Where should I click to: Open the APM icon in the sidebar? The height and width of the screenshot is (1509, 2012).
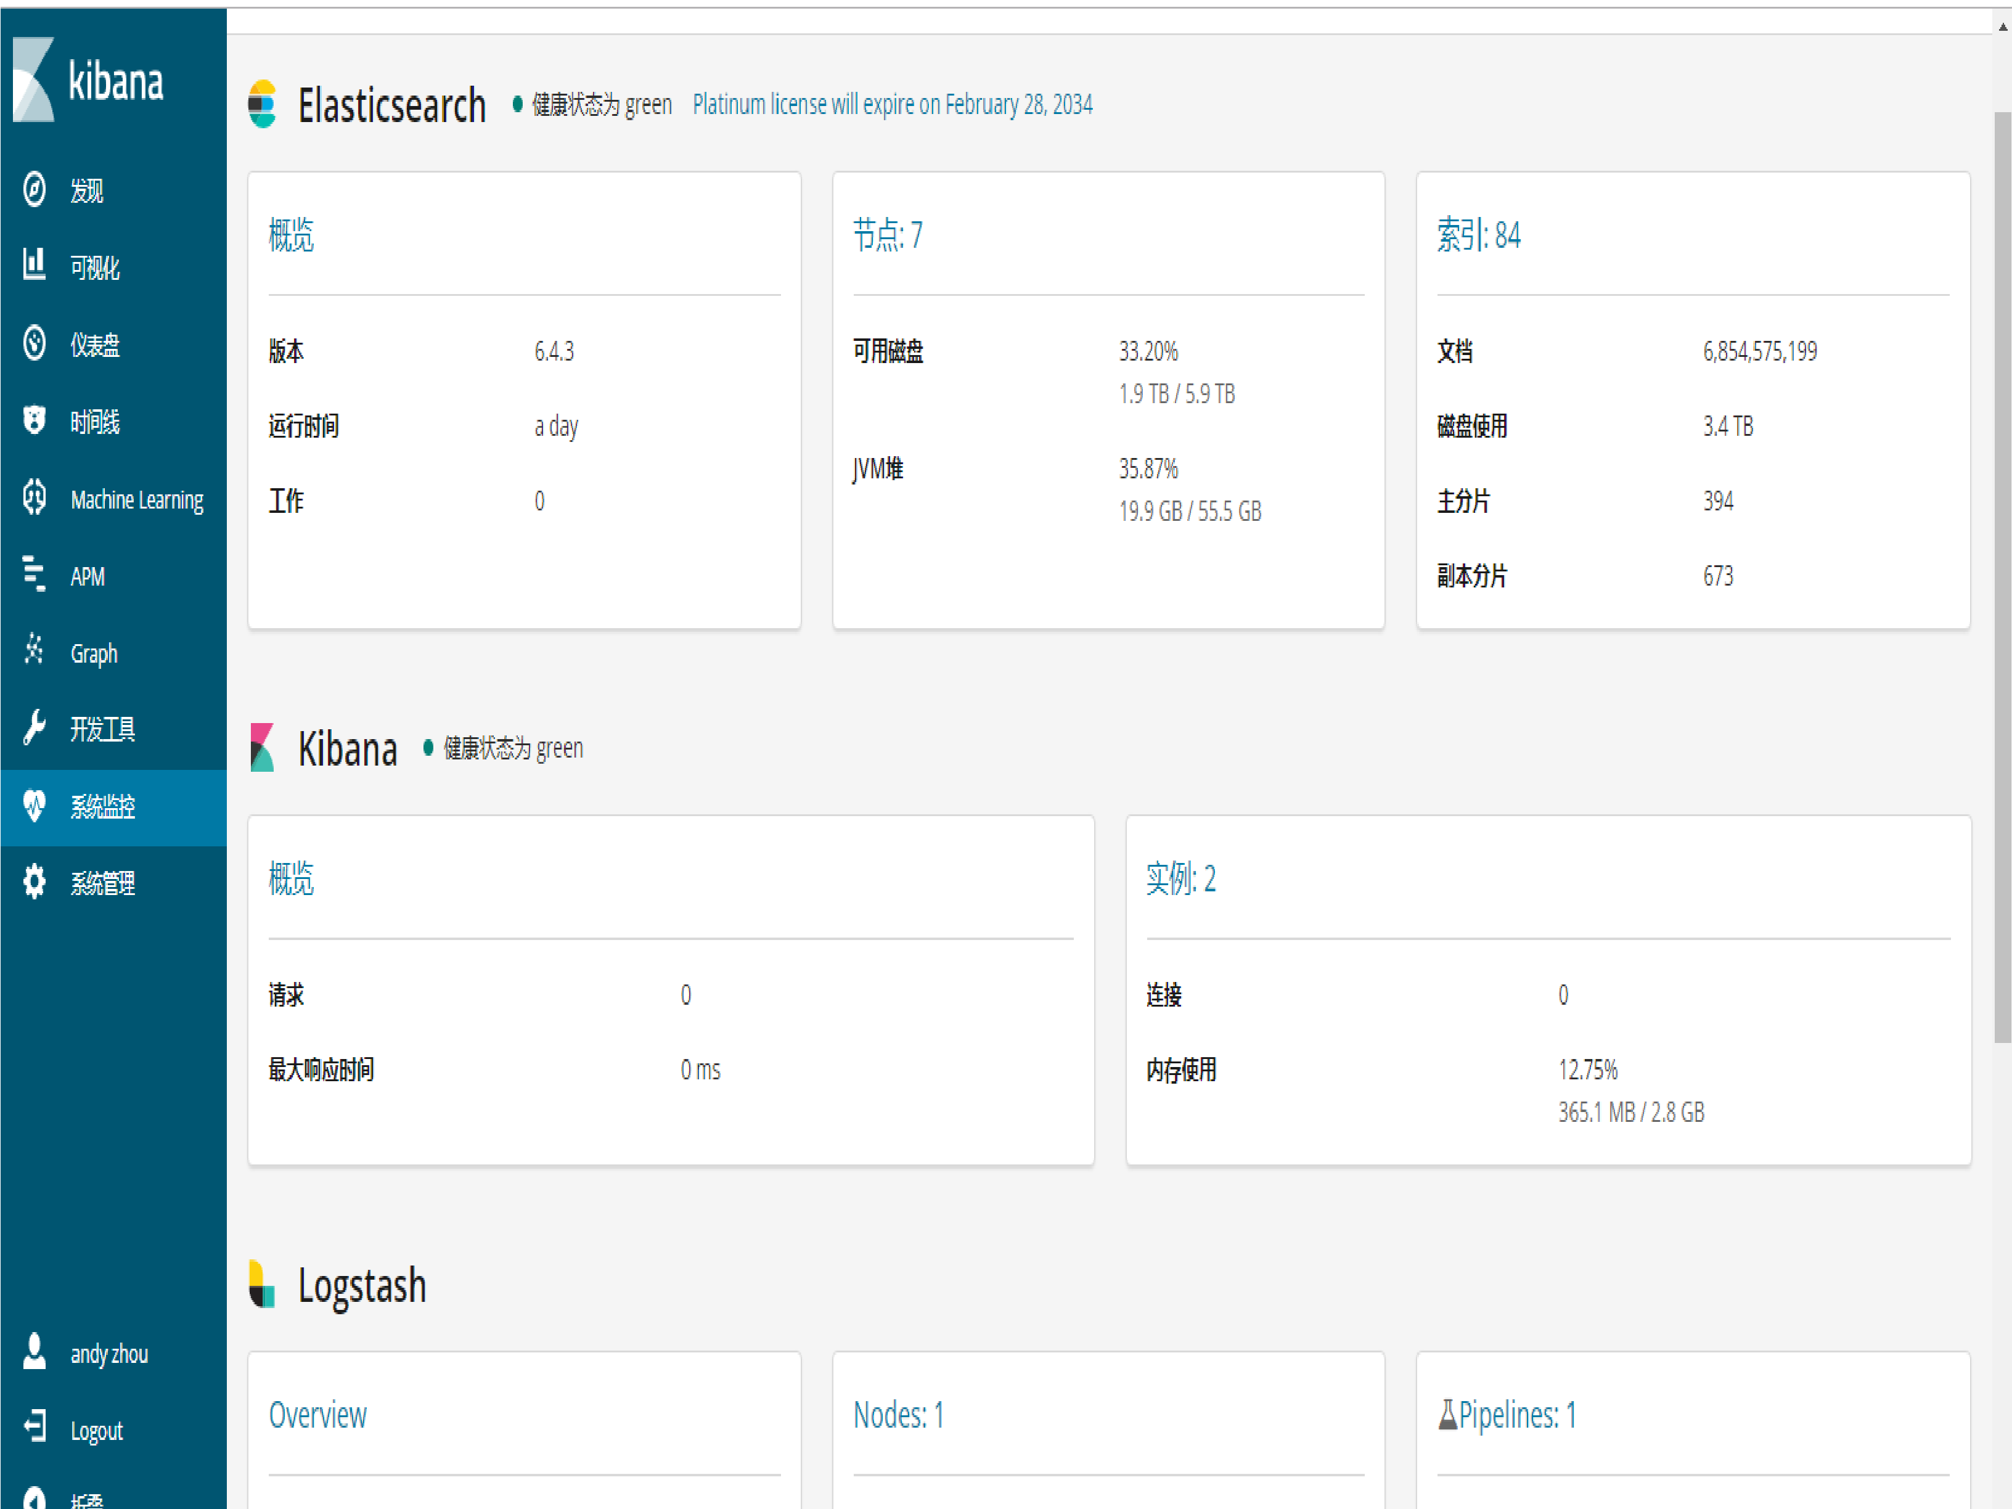coord(35,574)
